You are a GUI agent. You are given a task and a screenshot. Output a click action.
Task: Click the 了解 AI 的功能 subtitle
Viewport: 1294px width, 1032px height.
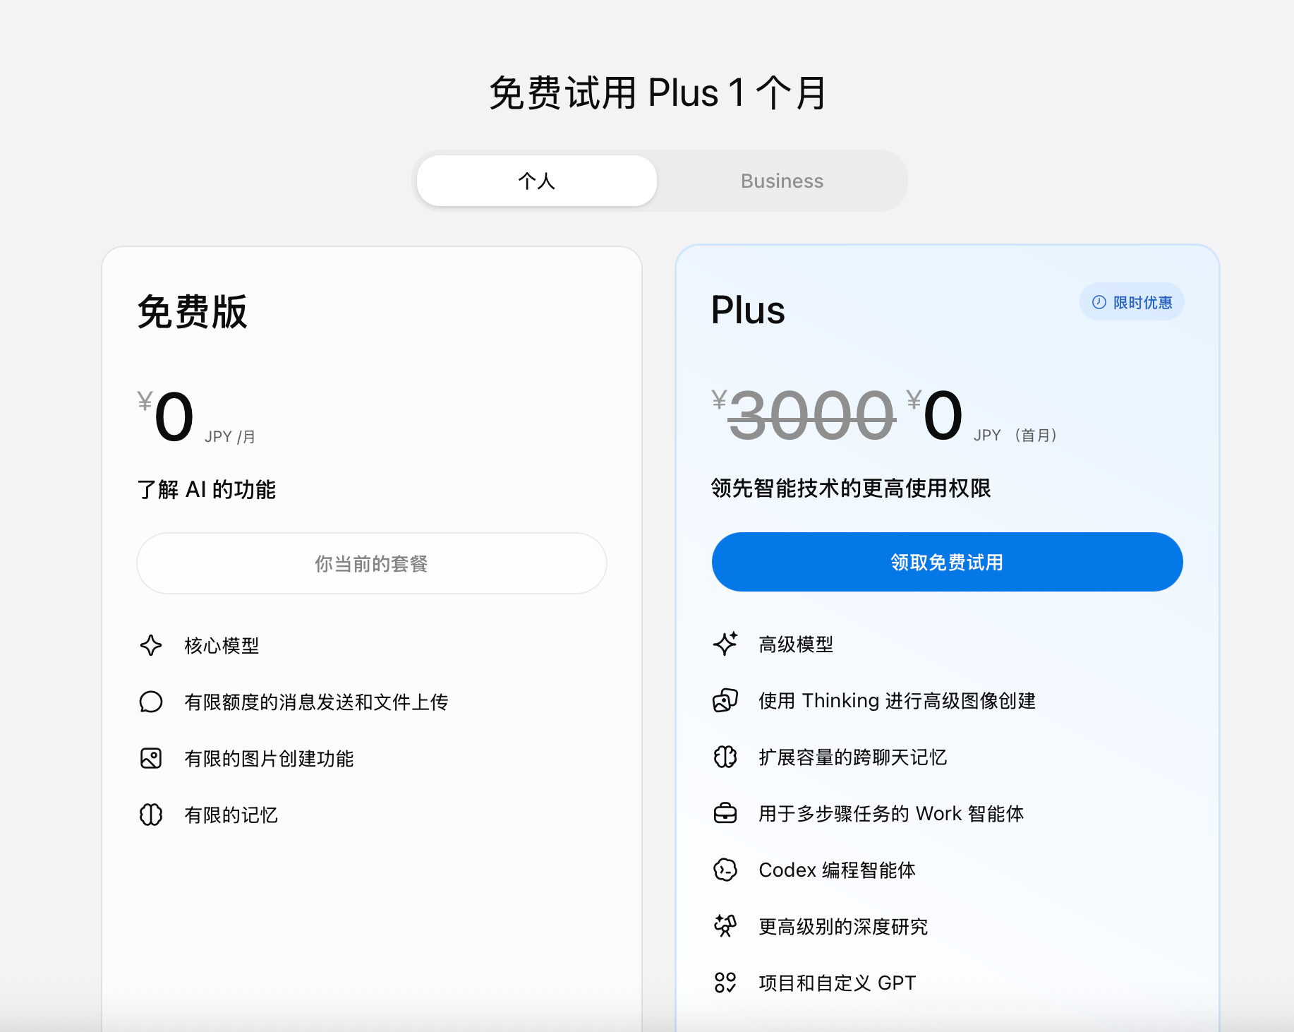(x=207, y=489)
